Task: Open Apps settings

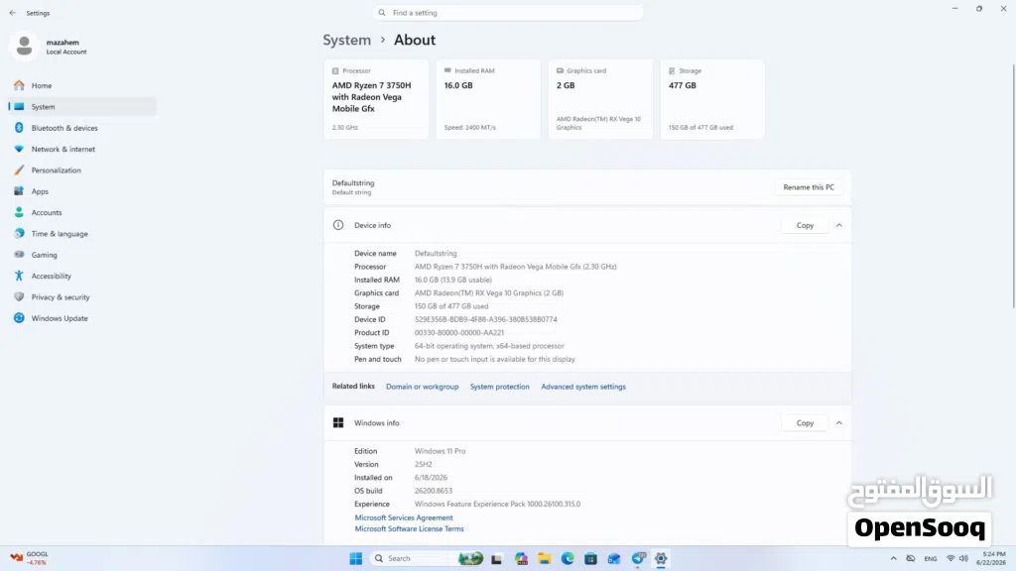Action: click(x=82, y=191)
